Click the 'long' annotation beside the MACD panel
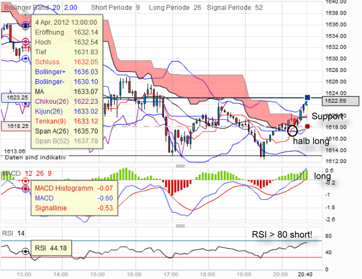 [x=323, y=176]
